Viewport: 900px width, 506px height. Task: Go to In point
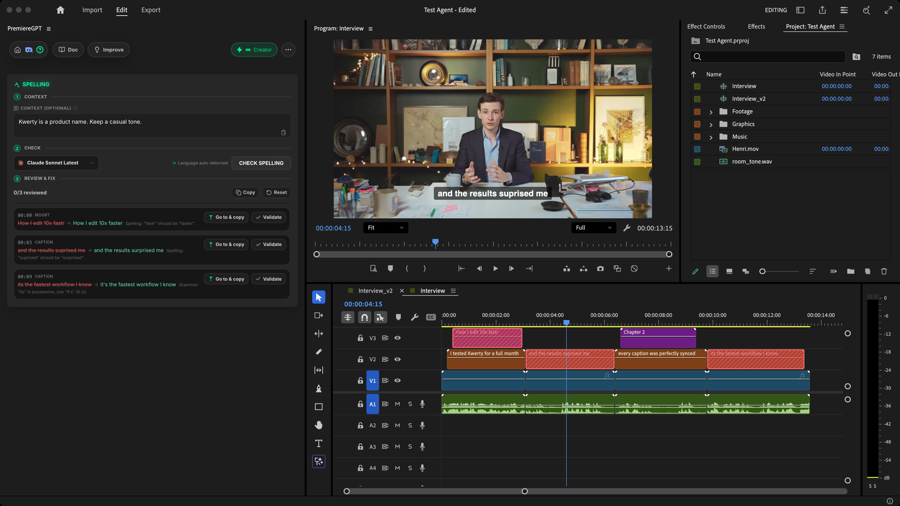point(461,268)
